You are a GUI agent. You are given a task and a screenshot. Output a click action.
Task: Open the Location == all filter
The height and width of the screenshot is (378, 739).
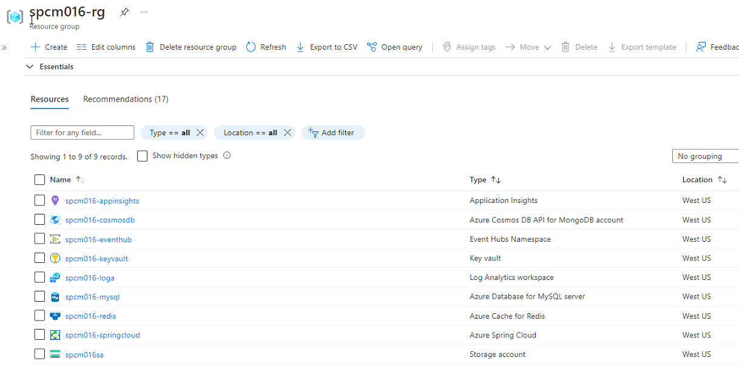click(250, 133)
